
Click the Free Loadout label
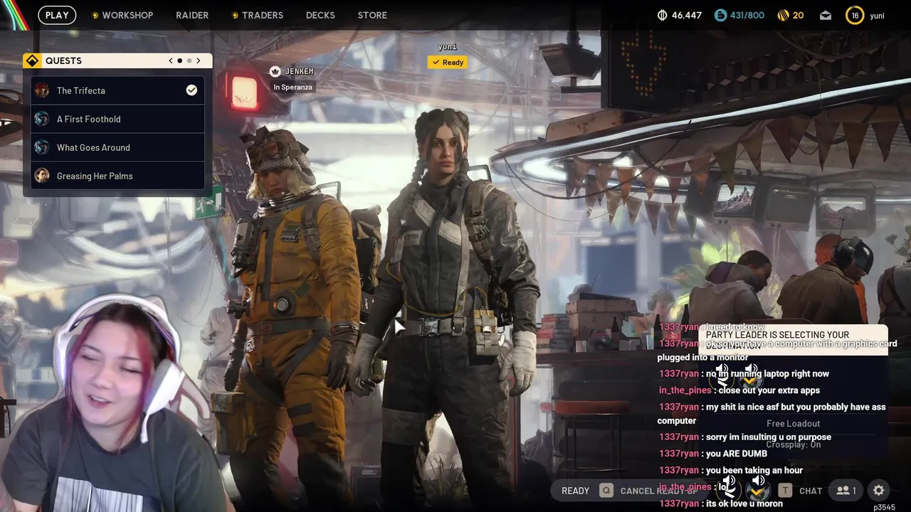(x=793, y=423)
